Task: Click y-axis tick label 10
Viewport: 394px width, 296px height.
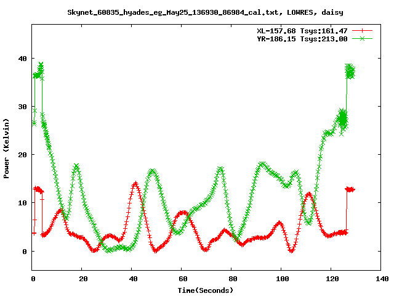Action: click(22, 203)
